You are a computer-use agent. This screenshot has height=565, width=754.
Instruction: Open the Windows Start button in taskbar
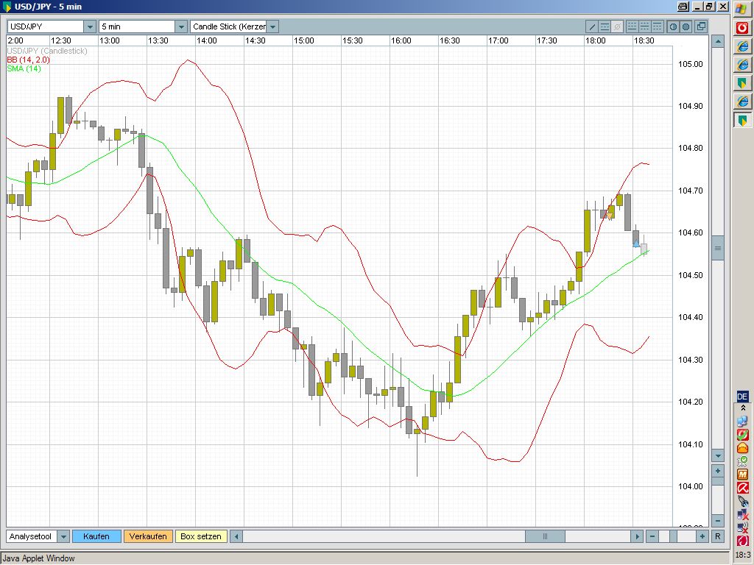[x=742, y=9]
